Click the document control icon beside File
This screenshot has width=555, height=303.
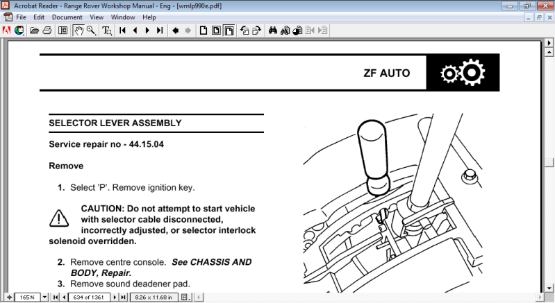pos(8,17)
